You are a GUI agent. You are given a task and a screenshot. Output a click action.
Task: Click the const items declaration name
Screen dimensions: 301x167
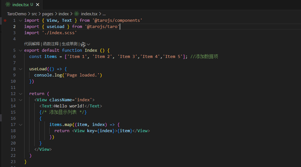pos(50,57)
